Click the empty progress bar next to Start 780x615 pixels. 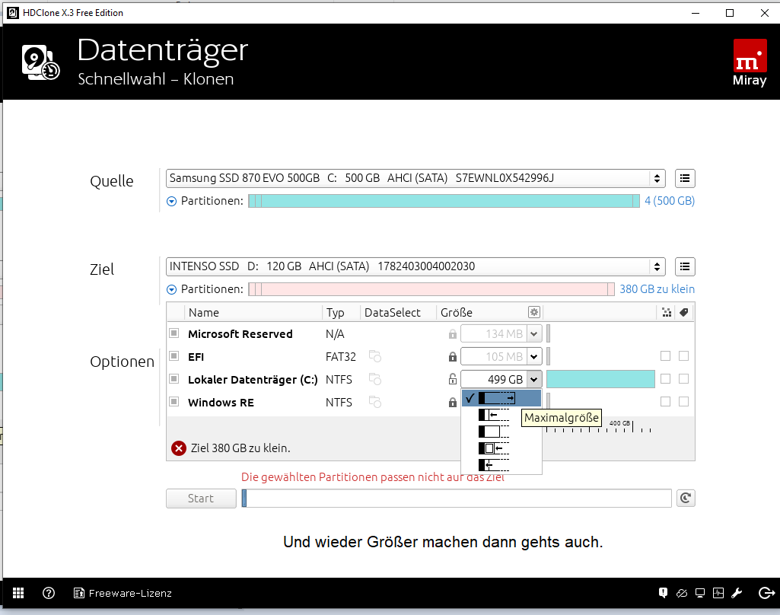(x=457, y=498)
